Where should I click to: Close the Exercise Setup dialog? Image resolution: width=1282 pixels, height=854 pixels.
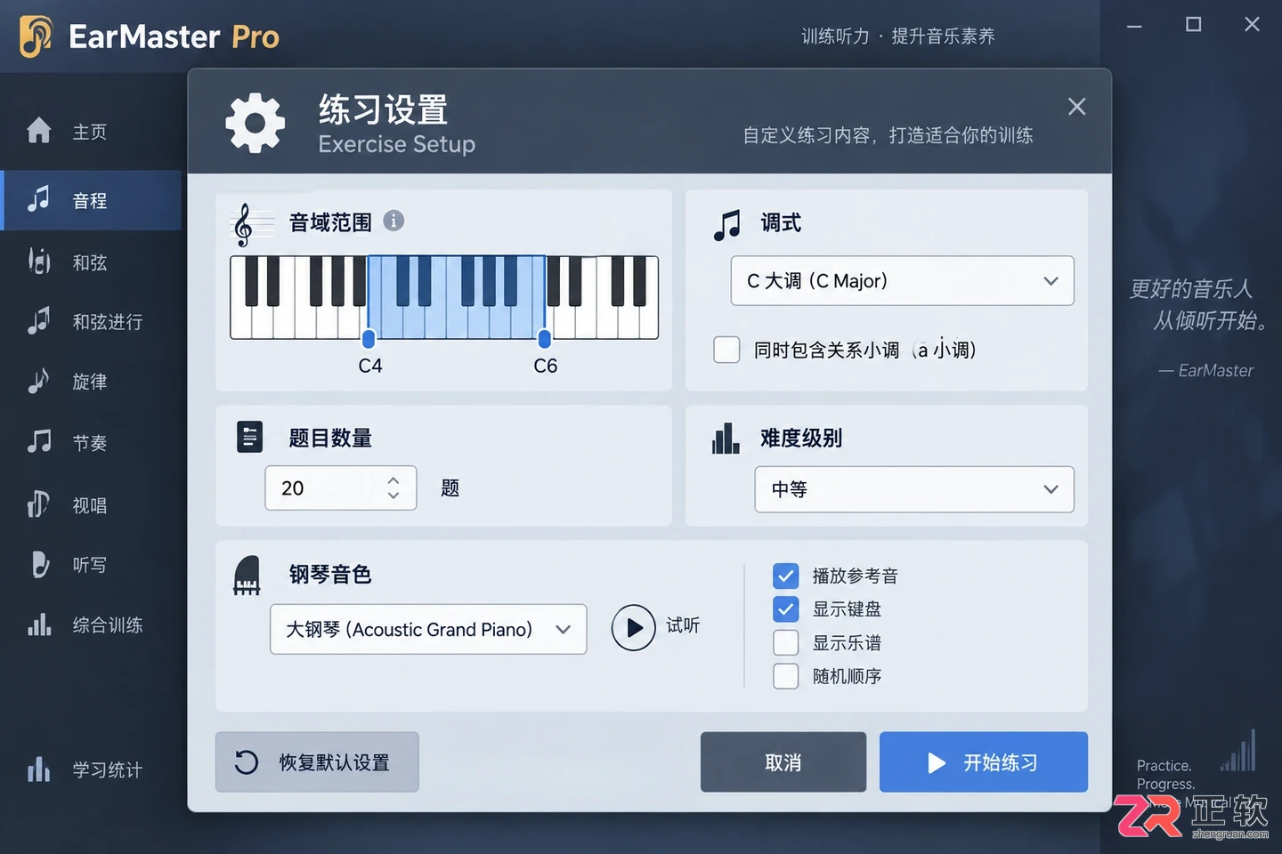tap(1076, 107)
